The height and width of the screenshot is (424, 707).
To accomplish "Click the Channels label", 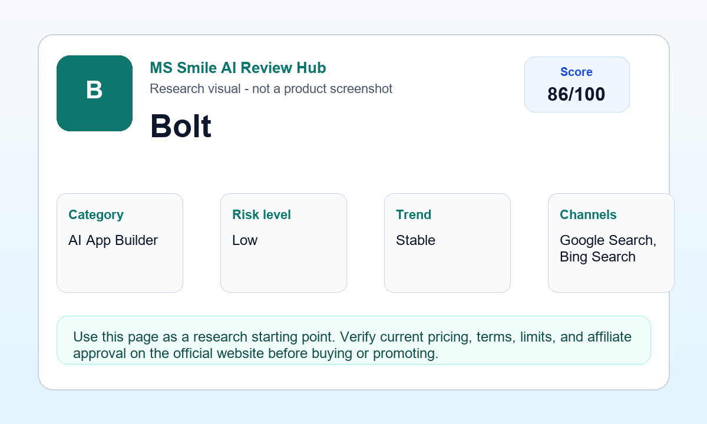I will (x=588, y=215).
